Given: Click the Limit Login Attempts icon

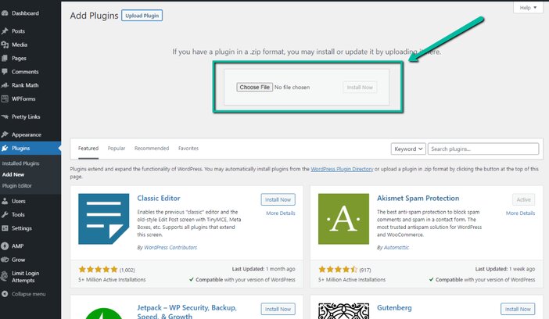Looking at the screenshot, I should 5,277.
